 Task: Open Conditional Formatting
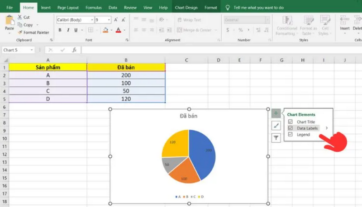click(287, 25)
